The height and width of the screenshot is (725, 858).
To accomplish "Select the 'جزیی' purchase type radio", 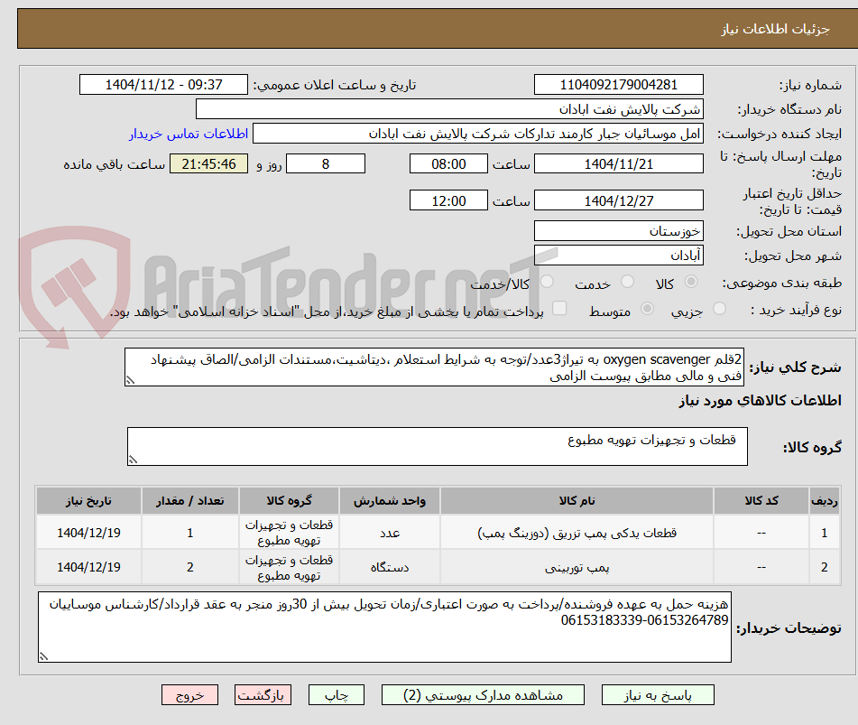I will coord(720,309).
